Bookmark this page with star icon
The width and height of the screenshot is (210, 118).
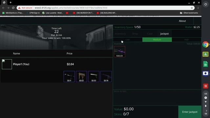click(x=192, y=8)
